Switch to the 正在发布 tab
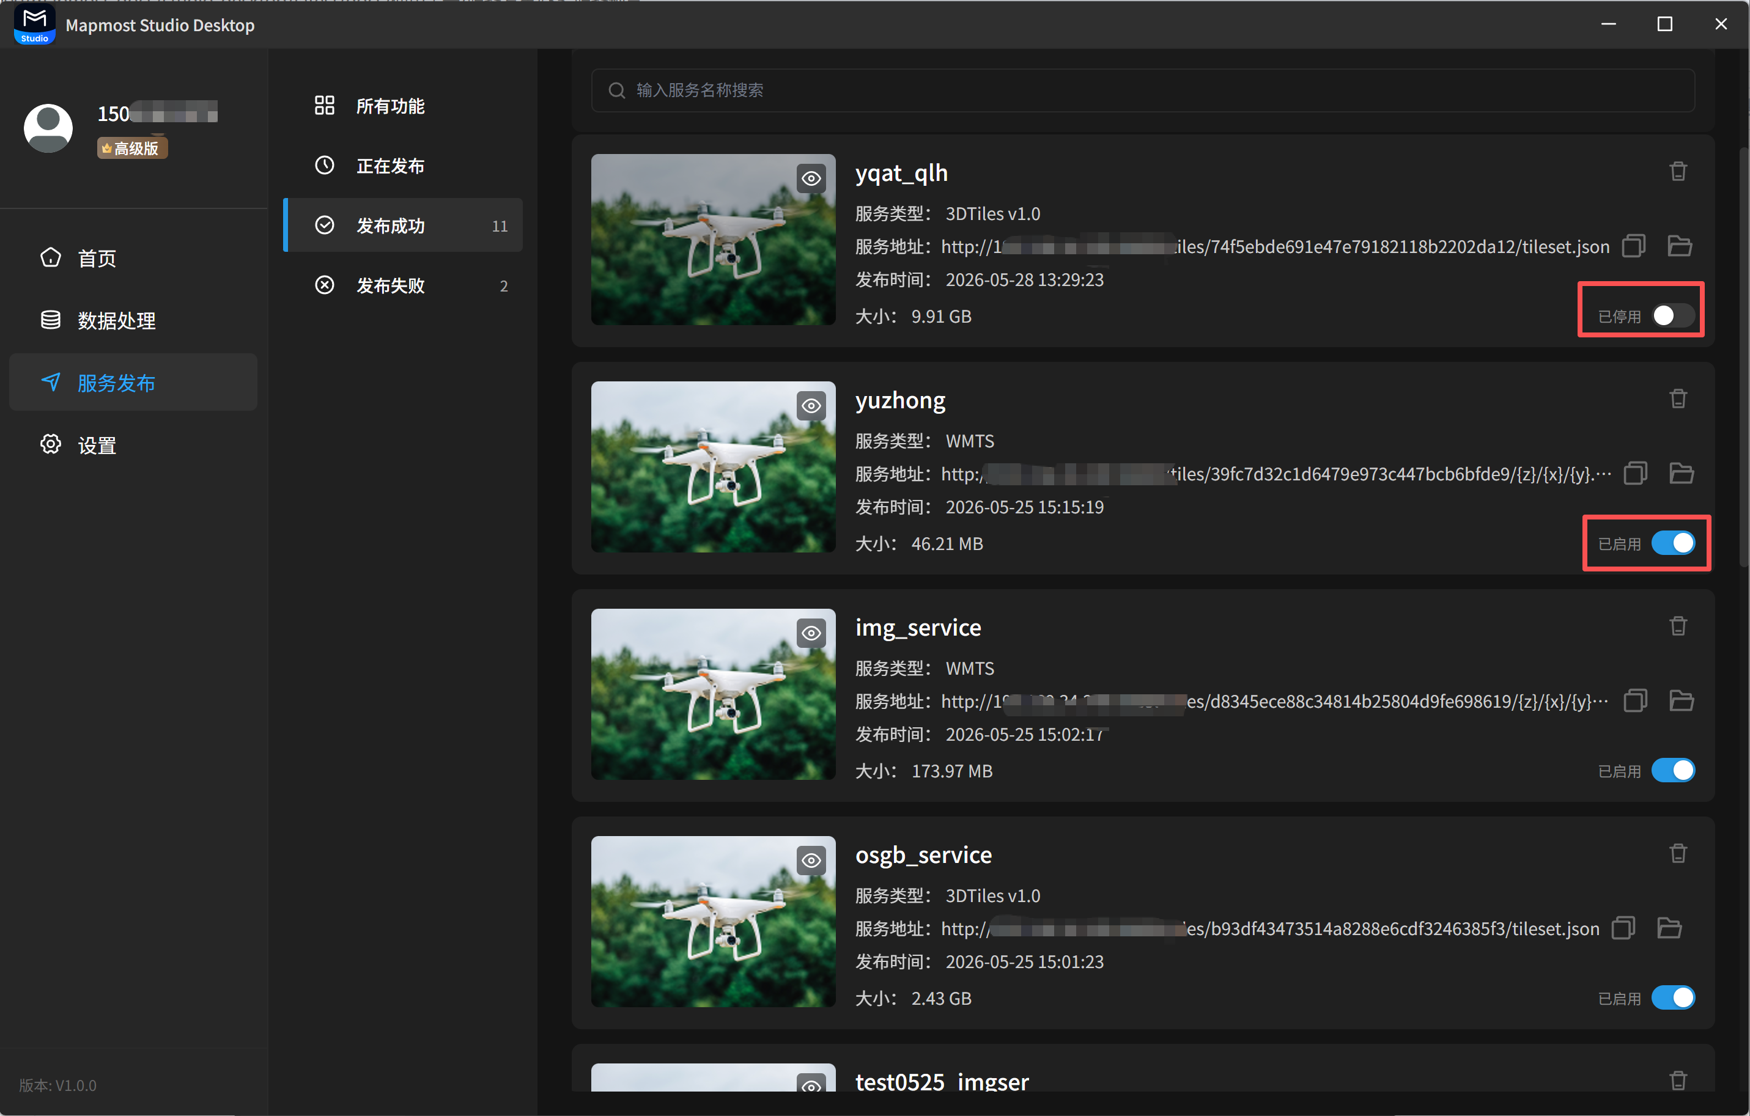1750x1116 pixels. click(x=402, y=166)
